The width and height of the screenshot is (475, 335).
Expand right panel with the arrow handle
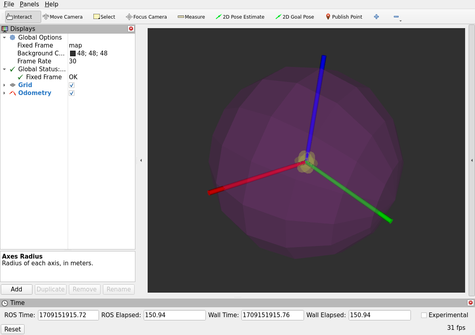pos(472,160)
